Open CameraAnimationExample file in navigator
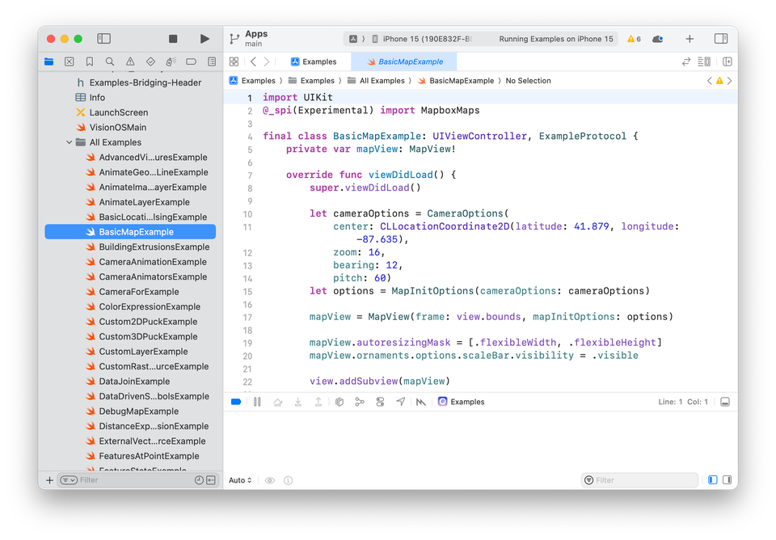The height and width of the screenshot is (540, 776). tap(152, 262)
